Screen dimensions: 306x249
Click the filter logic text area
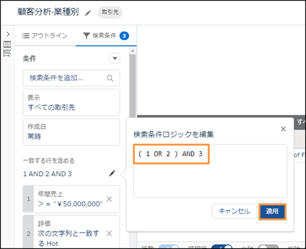click(x=210, y=170)
